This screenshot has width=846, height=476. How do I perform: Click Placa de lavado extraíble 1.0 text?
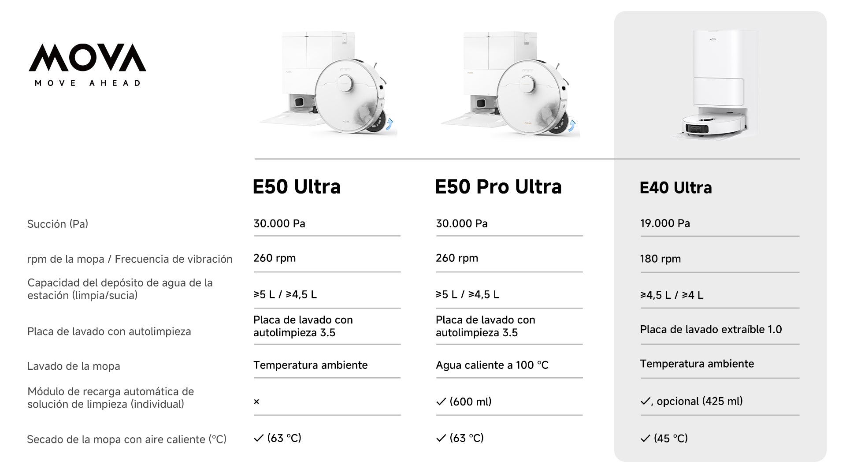711,330
